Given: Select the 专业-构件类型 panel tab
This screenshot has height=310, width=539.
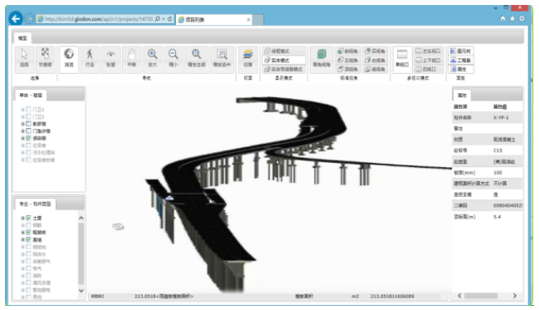Looking at the screenshot, I should [x=35, y=204].
